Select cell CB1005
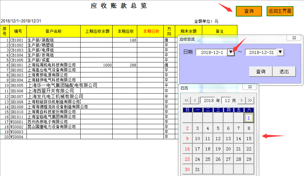This screenshot has width=304, height=176. 18,60
